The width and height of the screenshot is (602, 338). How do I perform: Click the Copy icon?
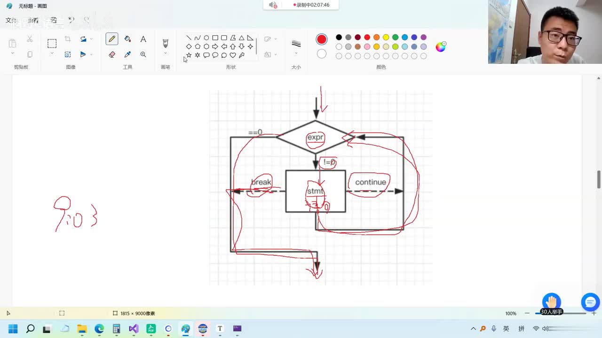click(x=30, y=54)
